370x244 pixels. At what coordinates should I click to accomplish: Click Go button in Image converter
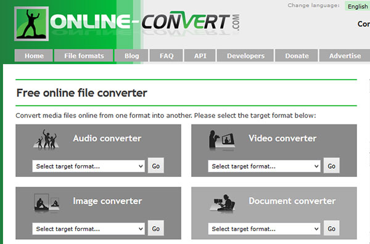click(x=156, y=228)
